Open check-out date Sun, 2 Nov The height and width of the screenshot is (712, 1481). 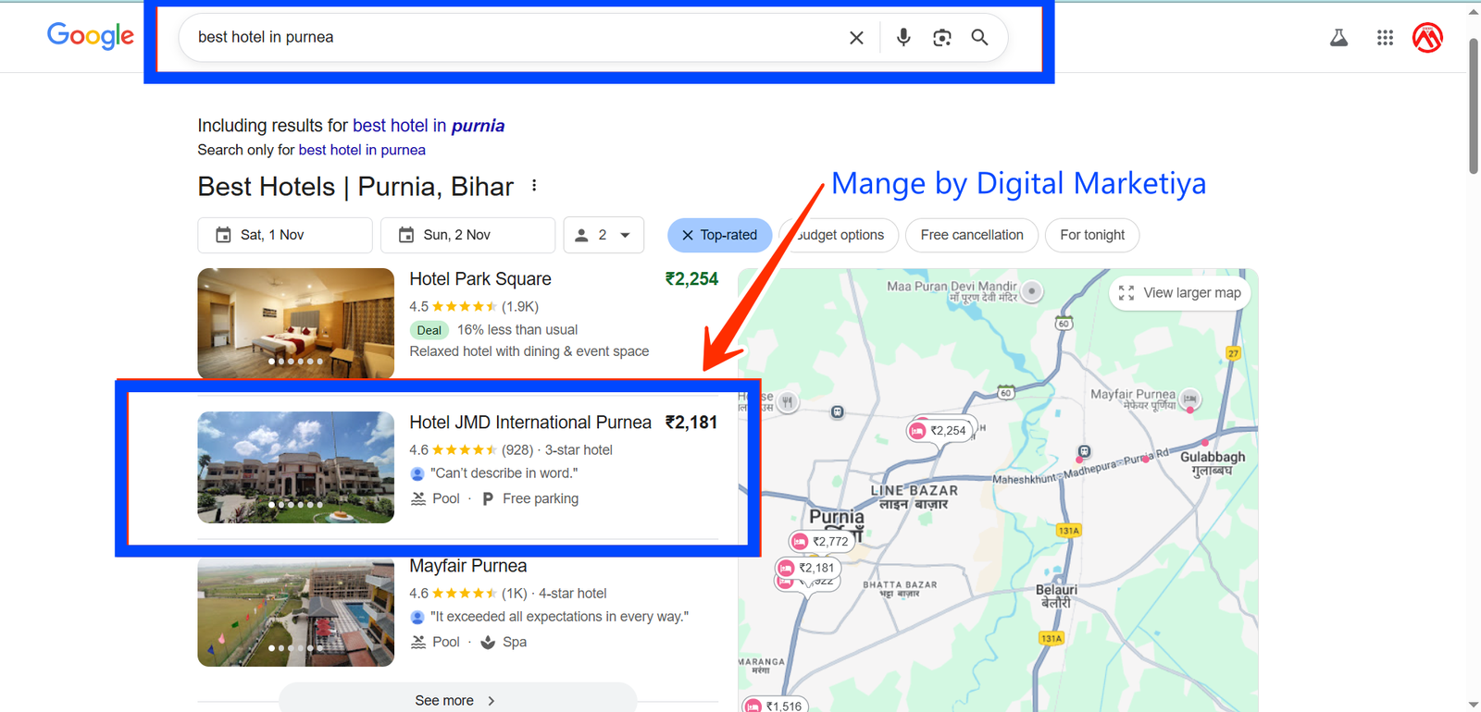click(467, 235)
